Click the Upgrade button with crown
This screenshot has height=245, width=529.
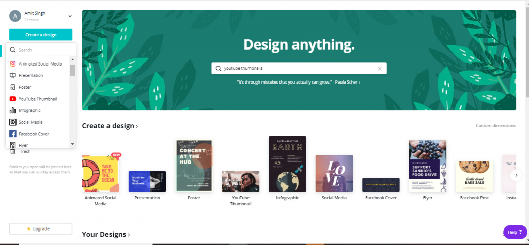pyautogui.click(x=41, y=229)
